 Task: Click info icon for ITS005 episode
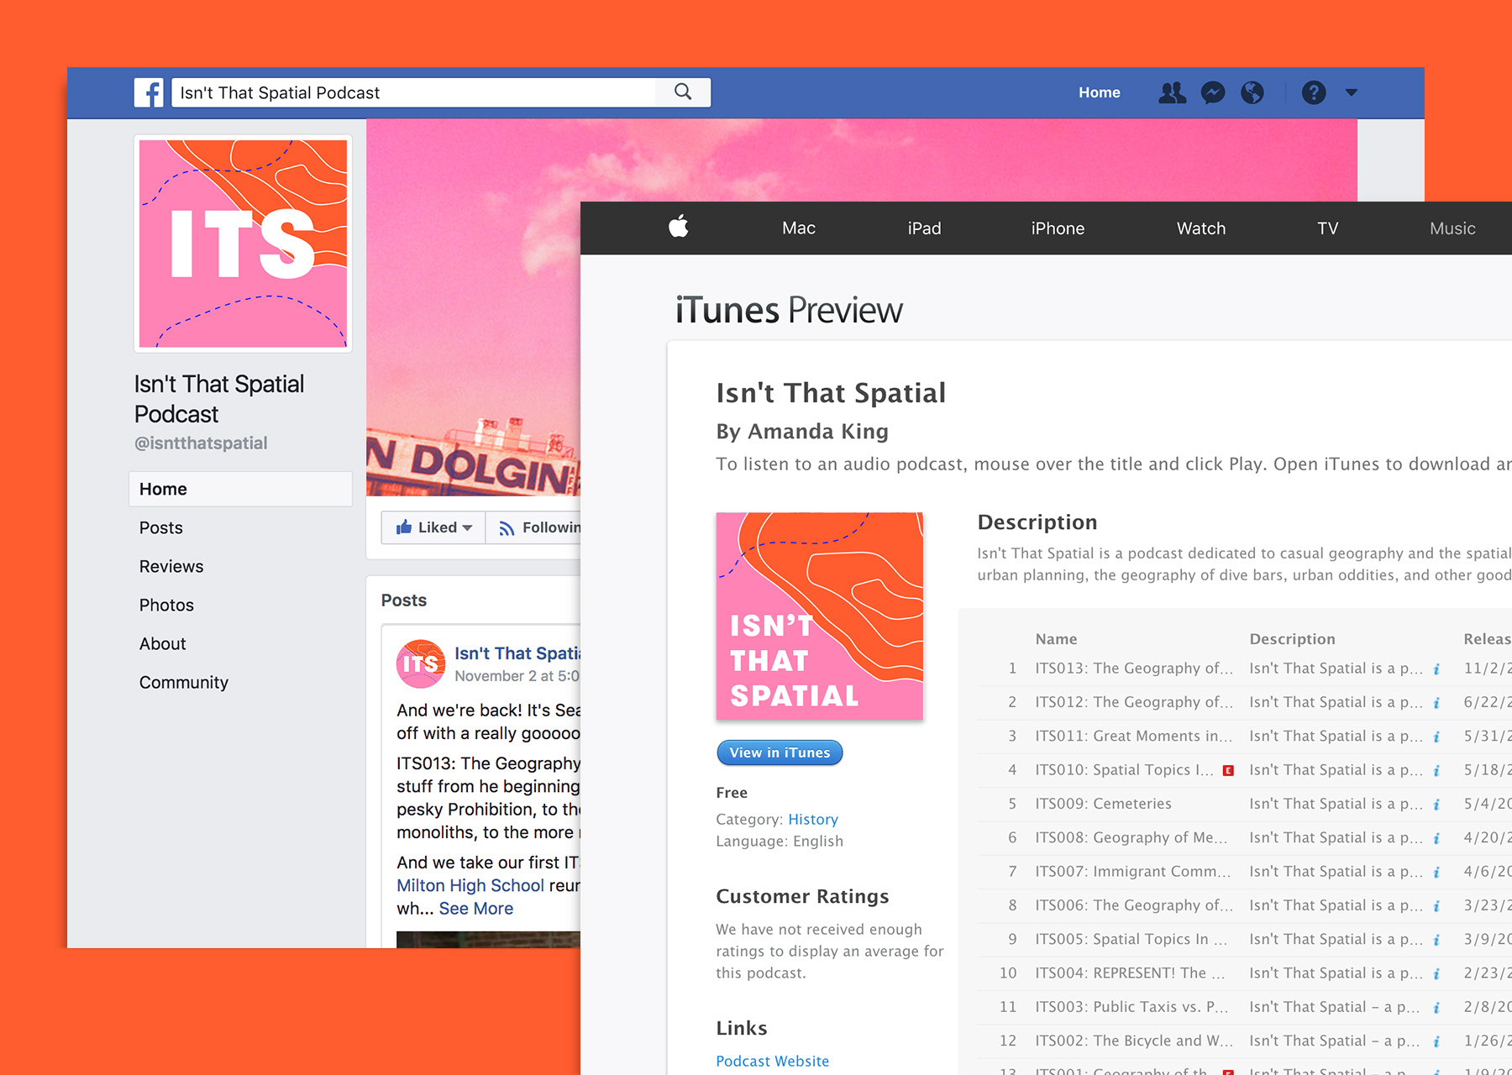[1436, 940]
